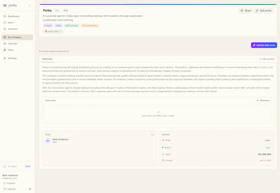Click Add section
This screenshot has width=280, height=193.
tap(267, 59)
